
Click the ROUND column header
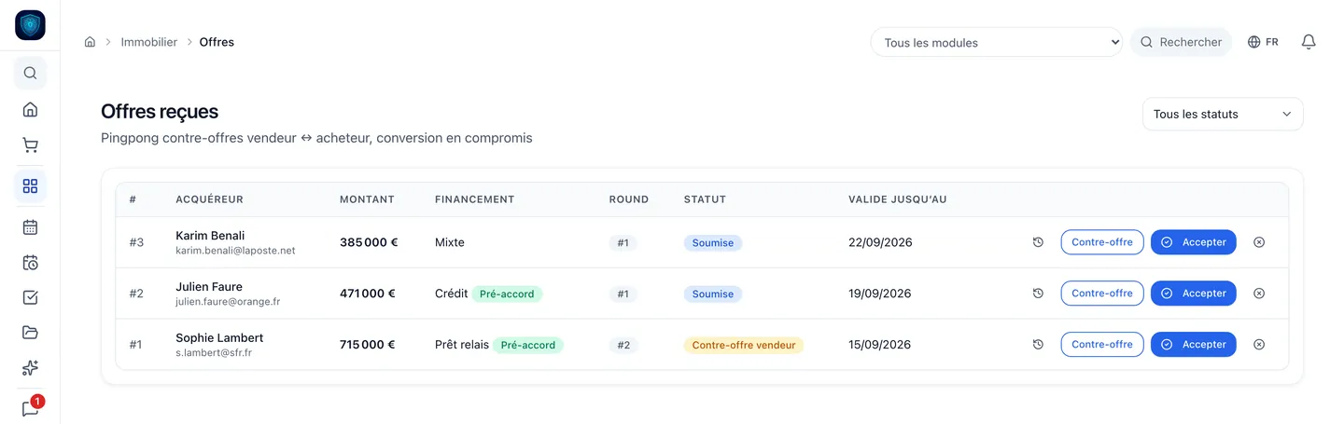point(629,199)
